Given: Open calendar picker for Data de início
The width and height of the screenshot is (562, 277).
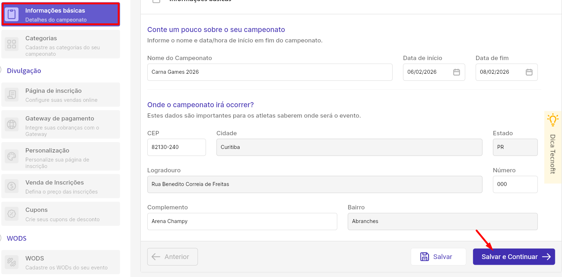Looking at the screenshot, I should [x=456, y=72].
